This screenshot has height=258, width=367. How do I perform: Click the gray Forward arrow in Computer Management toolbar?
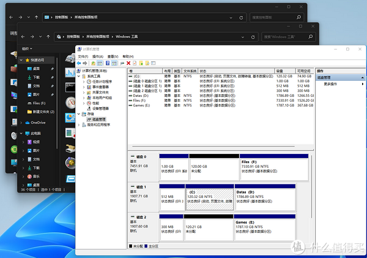85,63
